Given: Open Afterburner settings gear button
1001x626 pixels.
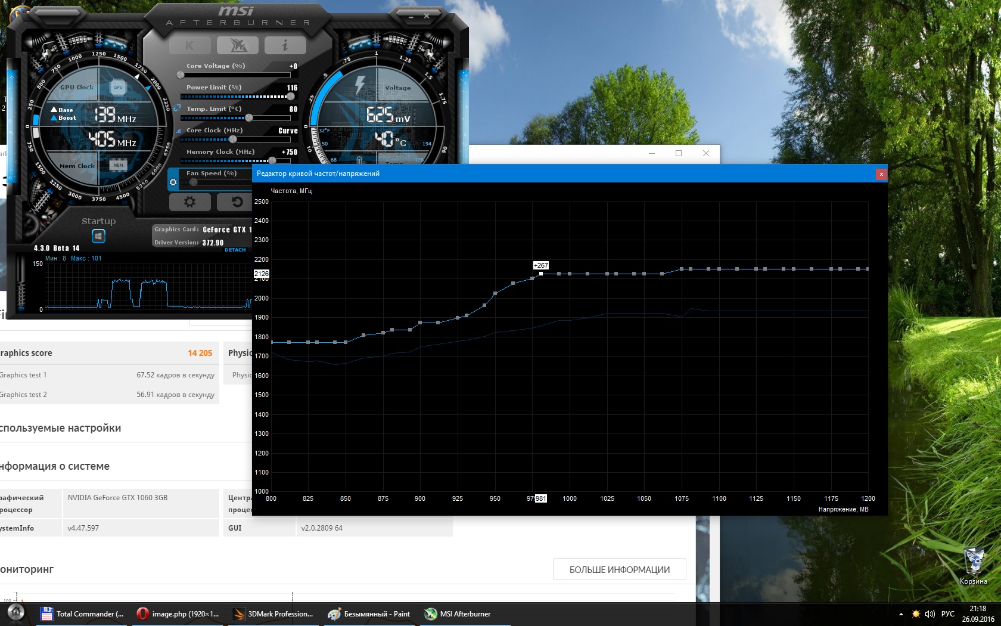Looking at the screenshot, I should pos(189,202).
